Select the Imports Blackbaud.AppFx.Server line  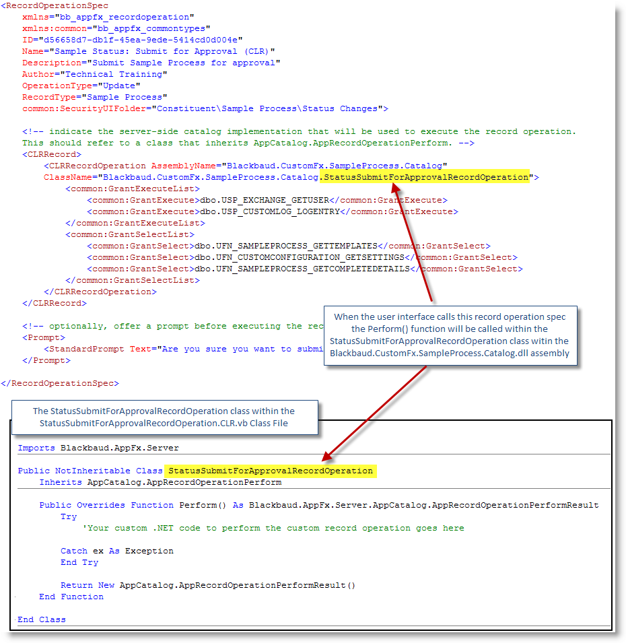98,448
